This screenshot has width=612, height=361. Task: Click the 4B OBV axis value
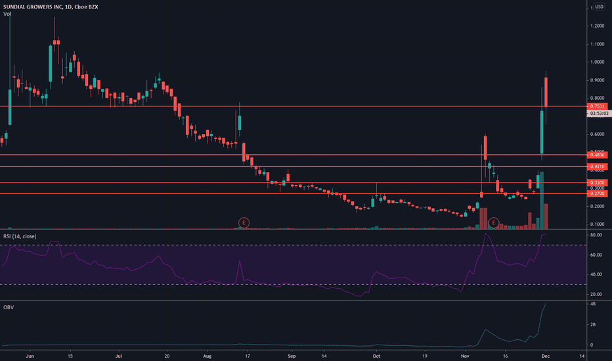(x=593, y=304)
